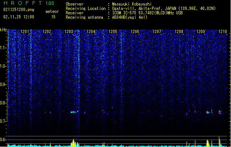The image size is (231, 147).
Task: Click the A504HB(yagi 4el) antenna text
Action: click(x=130, y=17)
